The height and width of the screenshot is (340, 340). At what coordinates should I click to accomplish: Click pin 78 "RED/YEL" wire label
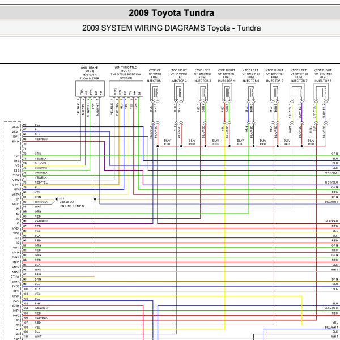41,182
